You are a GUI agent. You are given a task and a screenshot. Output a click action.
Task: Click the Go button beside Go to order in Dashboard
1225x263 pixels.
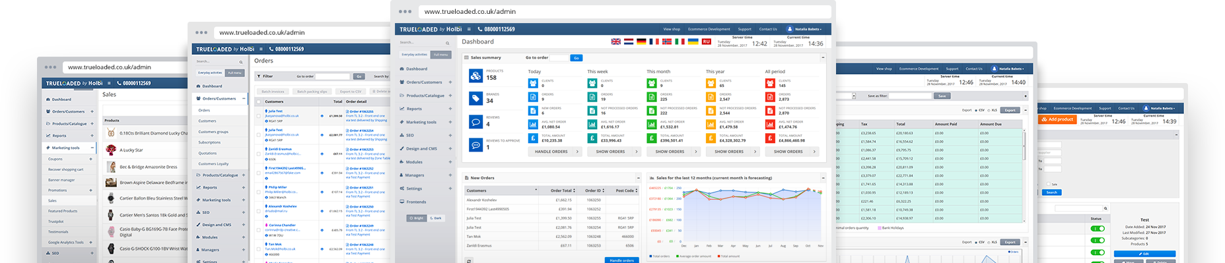[x=577, y=58]
